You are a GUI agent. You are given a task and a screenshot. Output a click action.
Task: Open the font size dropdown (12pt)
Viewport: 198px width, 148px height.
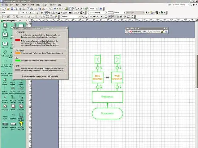pyautogui.click(x=27, y=13)
